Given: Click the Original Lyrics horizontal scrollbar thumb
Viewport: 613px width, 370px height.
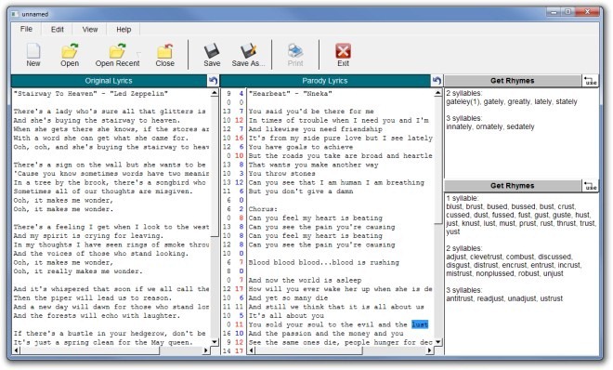Looking at the screenshot, I should [x=90, y=350].
